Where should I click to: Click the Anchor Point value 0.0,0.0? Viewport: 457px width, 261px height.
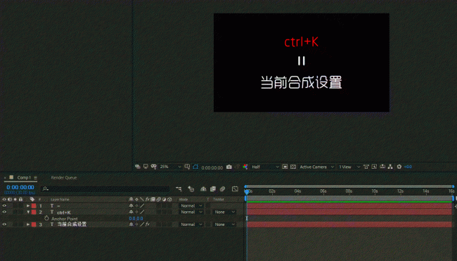tap(136, 218)
